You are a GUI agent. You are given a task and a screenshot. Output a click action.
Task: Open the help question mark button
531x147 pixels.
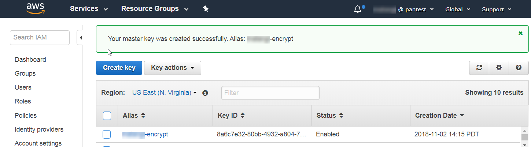519,68
